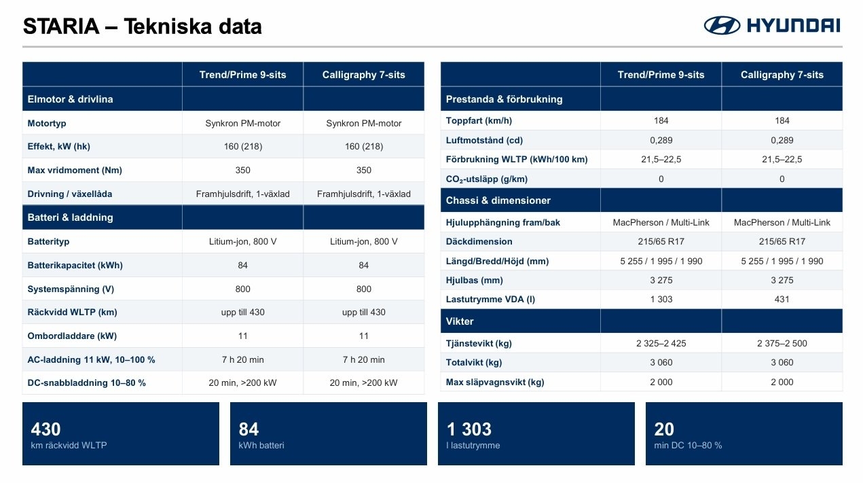Click the "Drivning / växellåda" row label
863x483 pixels.
[70, 194]
